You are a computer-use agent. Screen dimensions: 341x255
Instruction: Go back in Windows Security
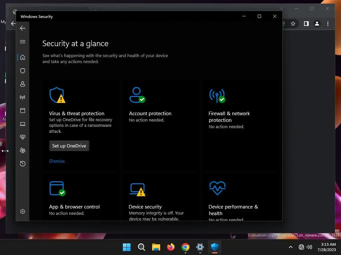23,28
